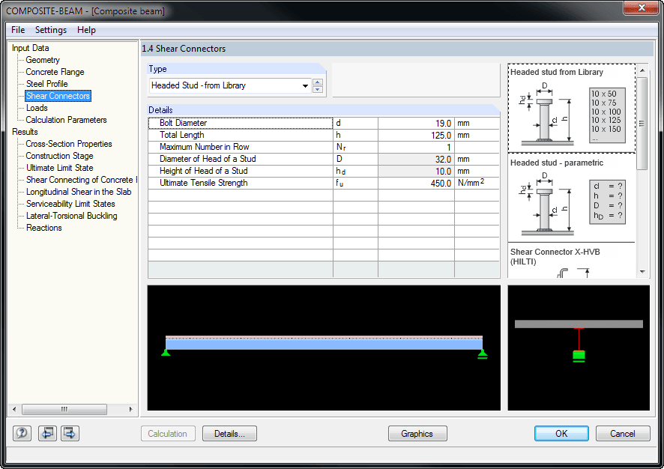Click navigator horizontal scrollbar left arrow
Image resolution: width=664 pixels, height=469 pixels.
[14, 409]
